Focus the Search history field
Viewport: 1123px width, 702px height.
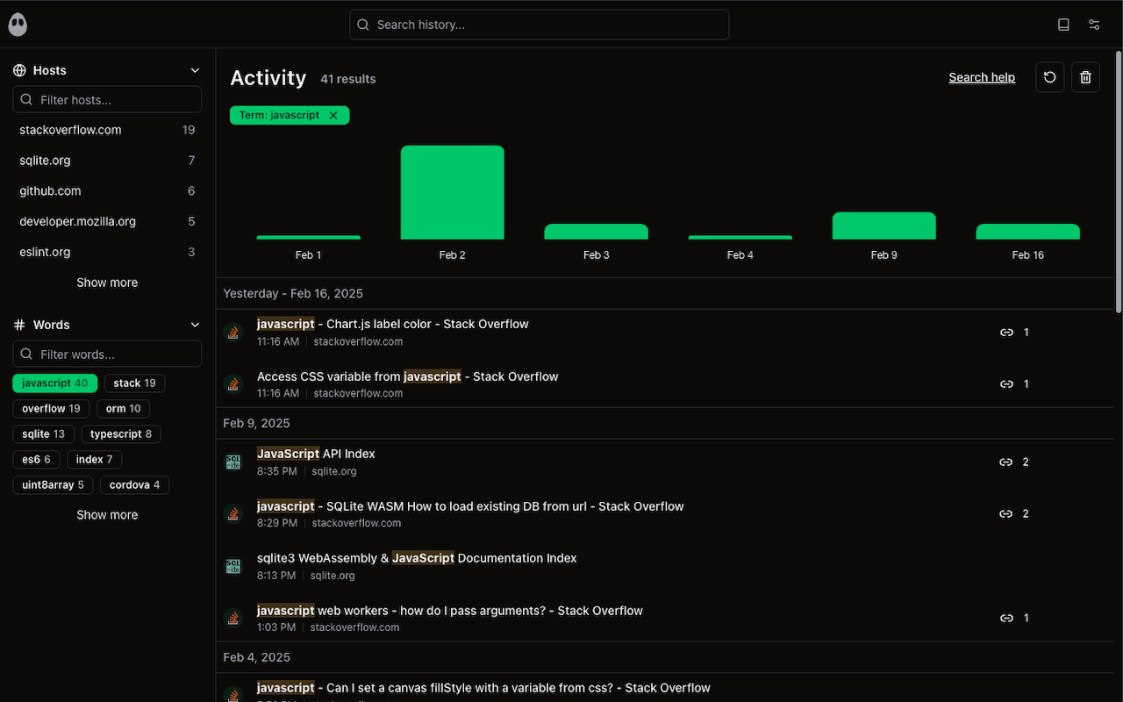click(x=540, y=25)
